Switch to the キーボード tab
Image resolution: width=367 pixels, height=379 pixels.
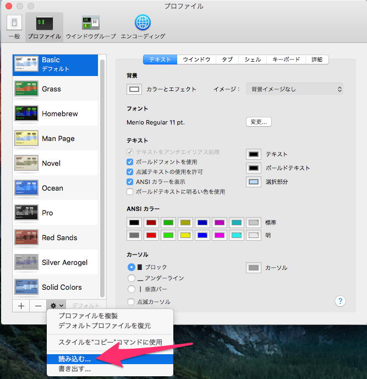[286, 59]
